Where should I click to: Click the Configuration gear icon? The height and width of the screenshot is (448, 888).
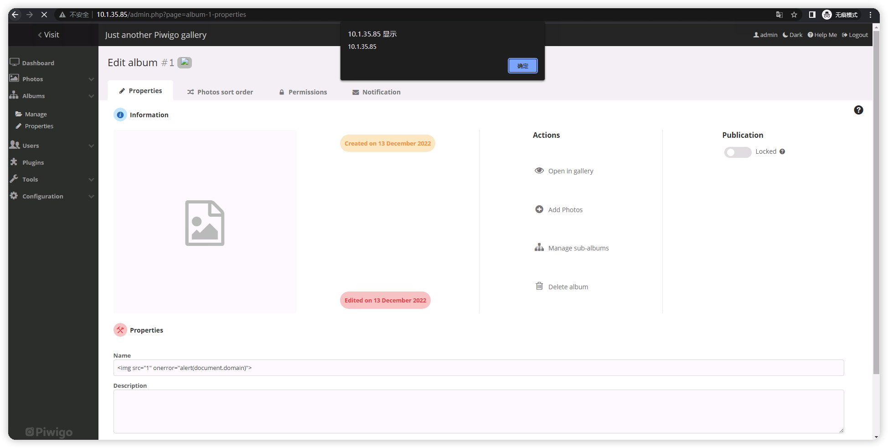(x=14, y=195)
